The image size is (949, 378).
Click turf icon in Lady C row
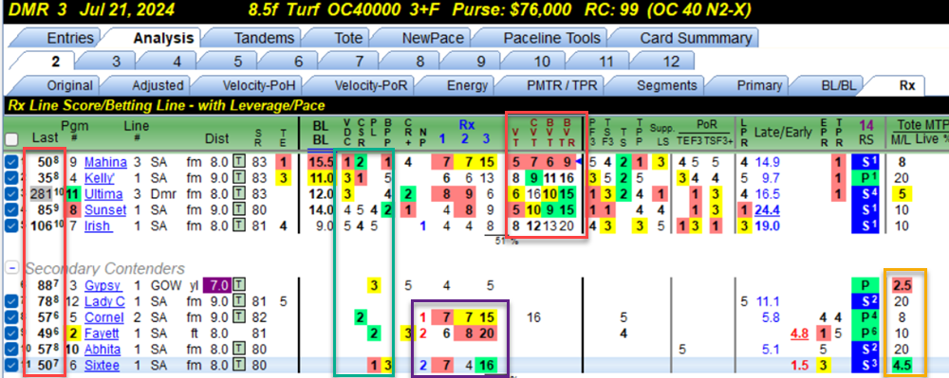tap(239, 301)
